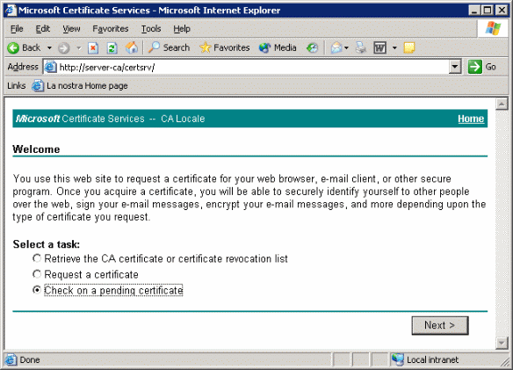The height and width of the screenshot is (370, 513).
Task: Click the Stop loading icon
Action: click(x=93, y=48)
